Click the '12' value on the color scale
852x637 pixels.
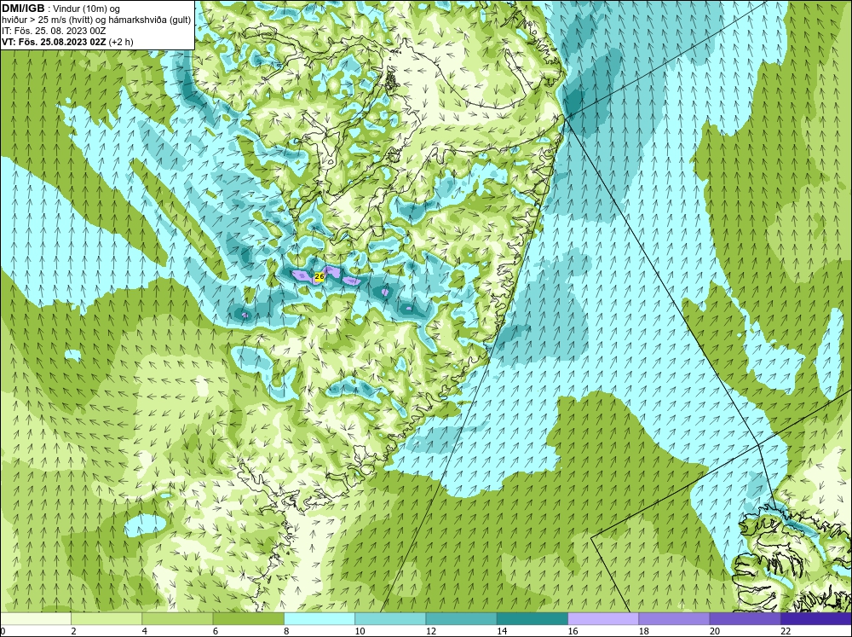point(431,632)
